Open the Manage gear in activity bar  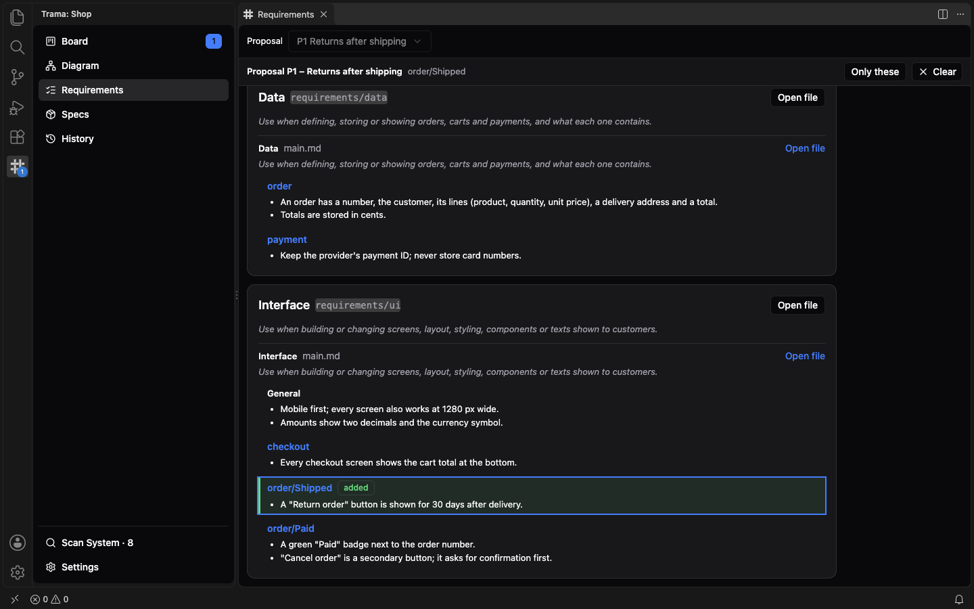(x=18, y=572)
